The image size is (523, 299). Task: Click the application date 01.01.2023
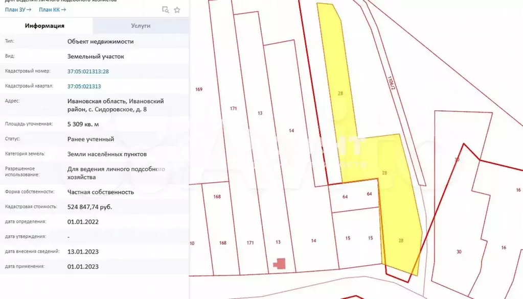(83, 267)
